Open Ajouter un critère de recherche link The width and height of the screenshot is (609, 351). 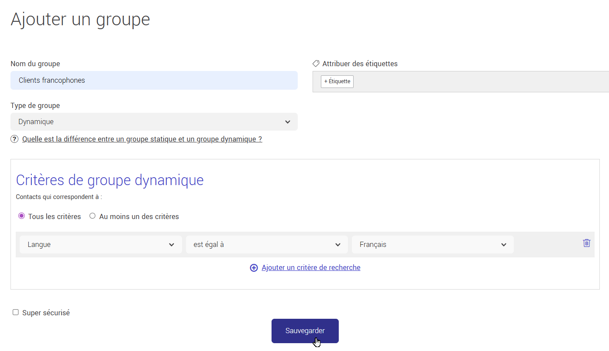tap(311, 268)
